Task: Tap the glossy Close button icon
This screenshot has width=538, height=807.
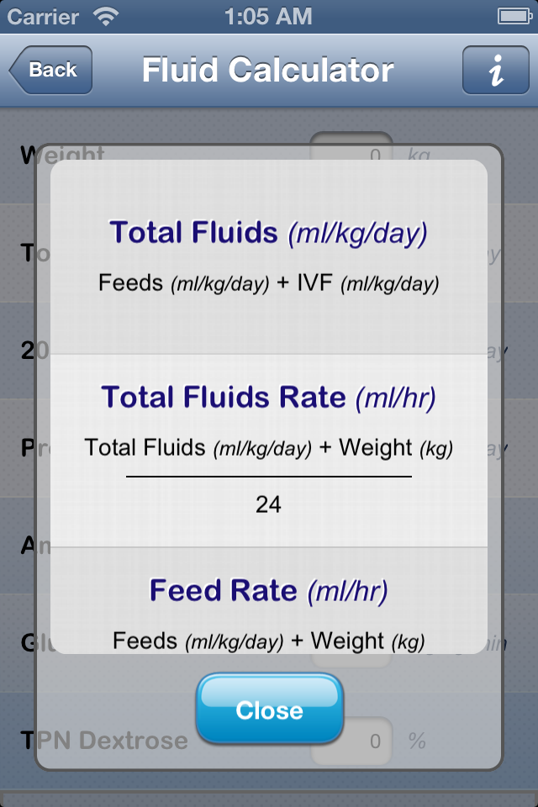Action: click(x=269, y=709)
